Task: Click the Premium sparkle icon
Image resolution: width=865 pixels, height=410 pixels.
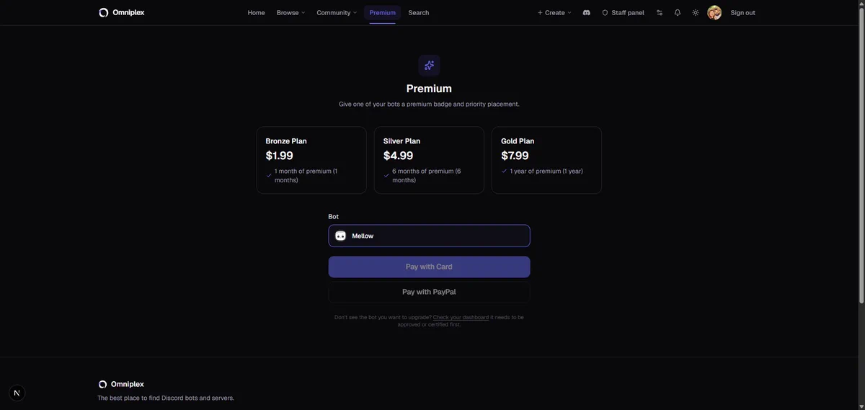Action: point(429,66)
